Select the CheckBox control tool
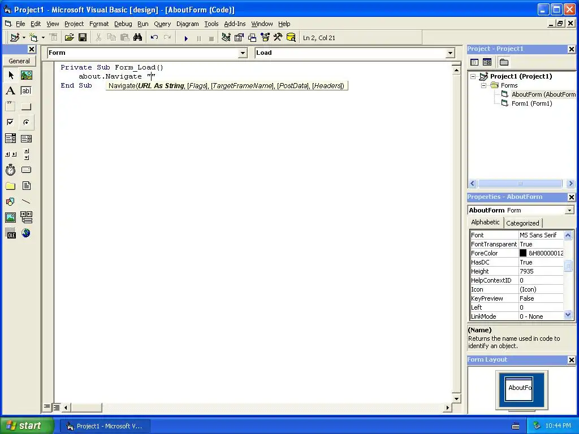 tap(11, 122)
